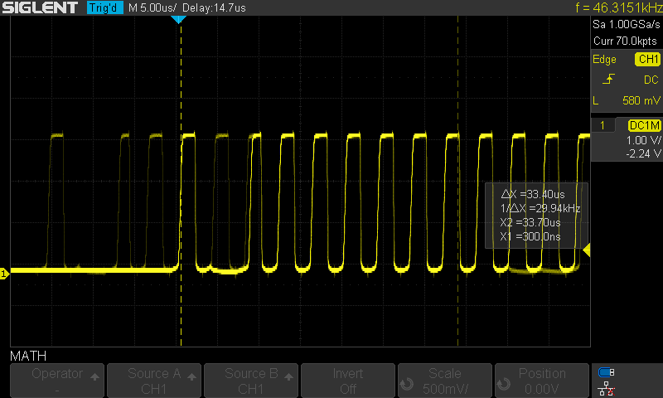Screen dimensions: 663x398
Task: Click the Edge trigger type label
Action: click(x=604, y=59)
